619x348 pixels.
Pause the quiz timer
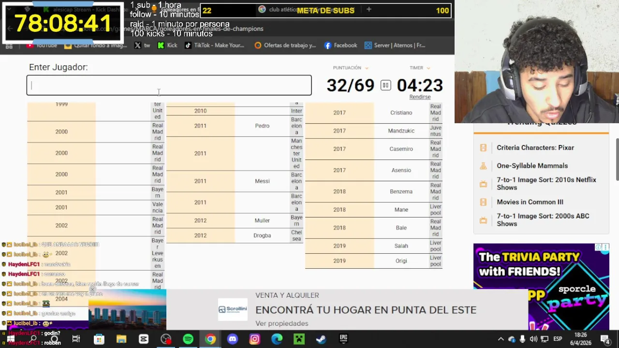pos(385,86)
